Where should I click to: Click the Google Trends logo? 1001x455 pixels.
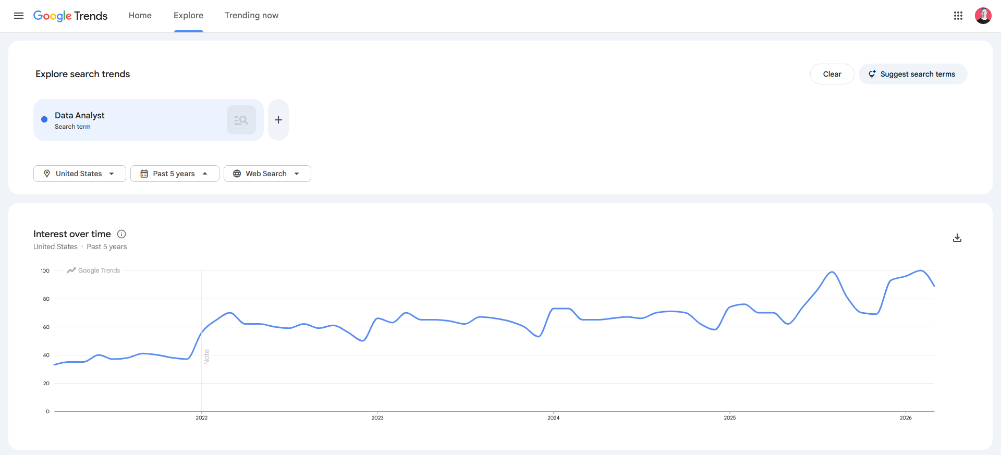click(70, 16)
